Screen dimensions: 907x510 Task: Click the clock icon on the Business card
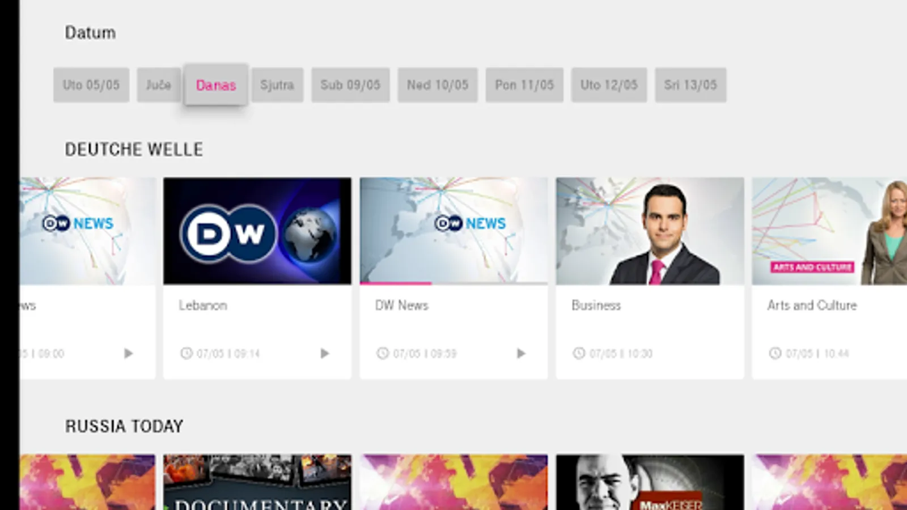579,354
